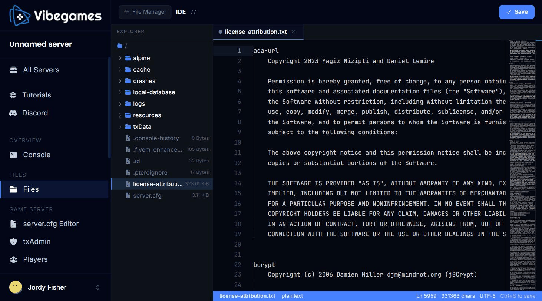Screen dimensions: 542x301
Task: Select the license-attribution.txt editor tab
Action: point(258,32)
